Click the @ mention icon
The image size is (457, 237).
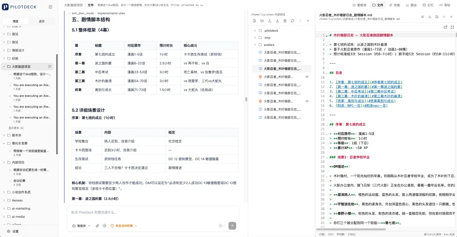tap(105, 226)
